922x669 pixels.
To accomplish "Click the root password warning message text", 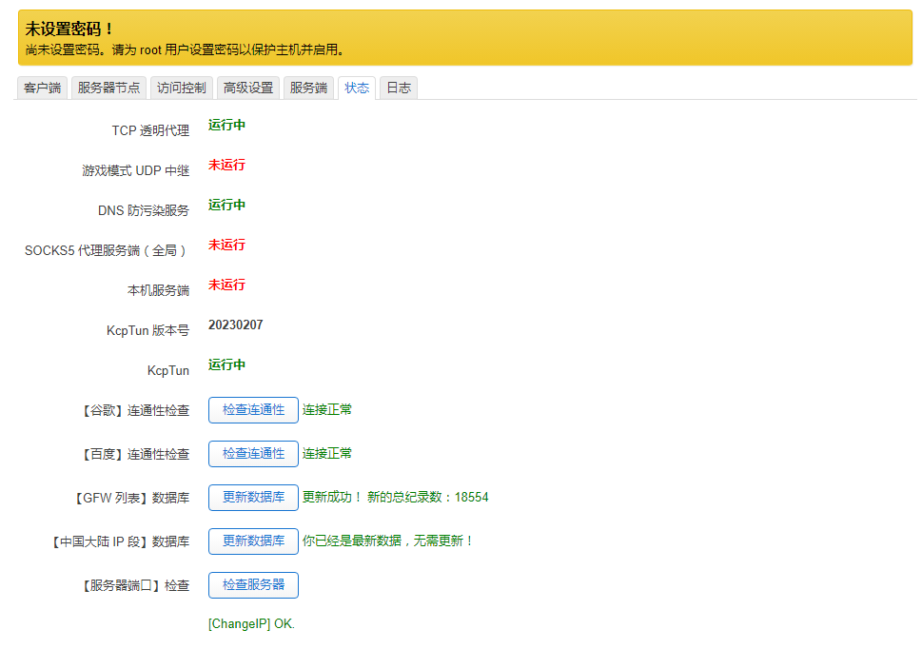I will click(184, 50).
